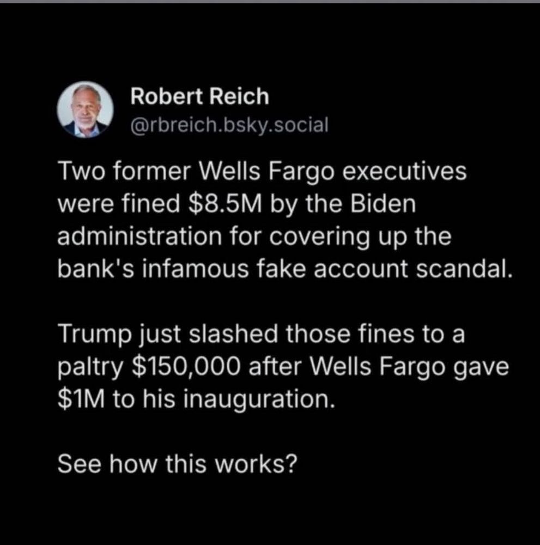Click the "$1M" donation amount

pyautogui.click(x=81, y=399)
